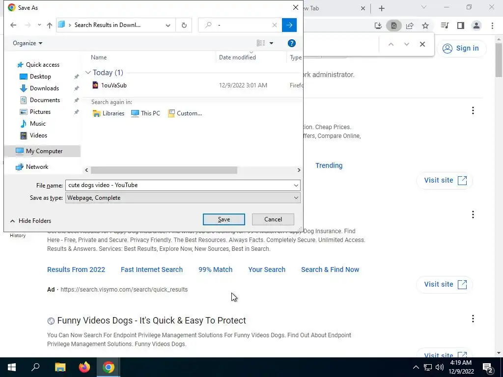503x377 pixels.
Task: Launch Firefox from taskbar
Action: [x=84, y=367]
